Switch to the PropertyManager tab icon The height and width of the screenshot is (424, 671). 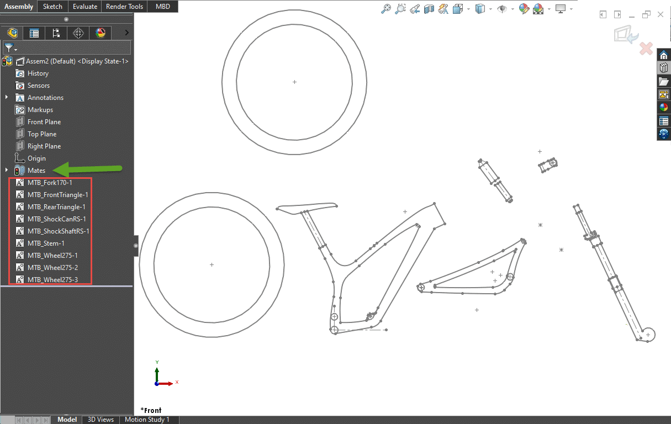coord(34,33)
